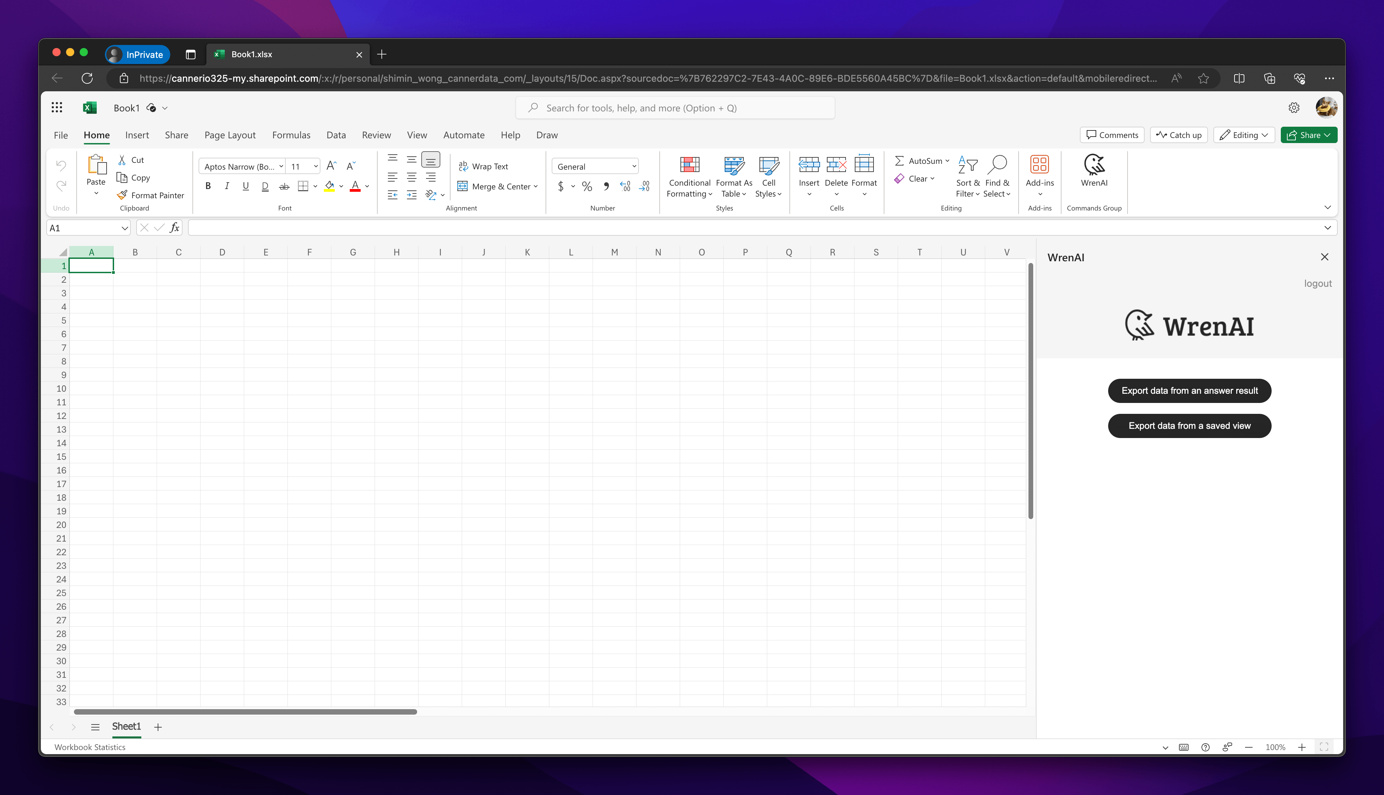Image resolution: width=1384 pixels, height=795 pixels.
Task: Toggle Wrap Text
Action: point(483,166)
